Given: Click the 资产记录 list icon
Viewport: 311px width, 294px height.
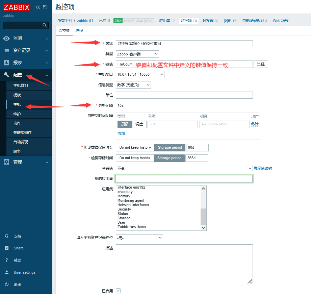Looking at the screenshot, I should [6, 51].
